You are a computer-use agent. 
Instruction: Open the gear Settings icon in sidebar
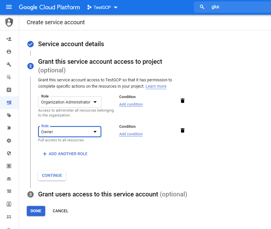(x=9, y=141)
